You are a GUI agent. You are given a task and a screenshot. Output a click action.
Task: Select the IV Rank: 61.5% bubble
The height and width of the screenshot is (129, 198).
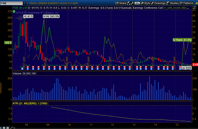click(182, 40)
